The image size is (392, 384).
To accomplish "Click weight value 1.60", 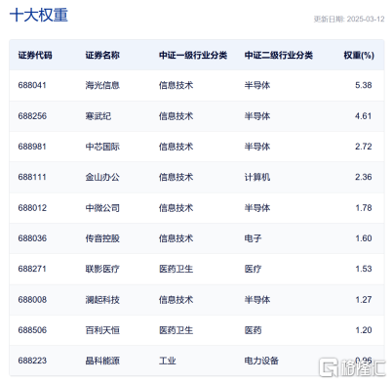I will (x=364, y=238).
